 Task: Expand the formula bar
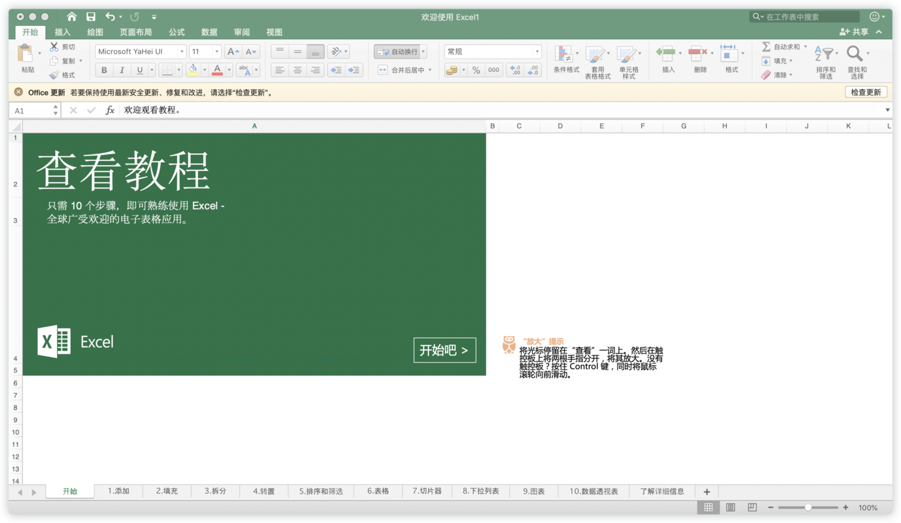tap(887, 110)
